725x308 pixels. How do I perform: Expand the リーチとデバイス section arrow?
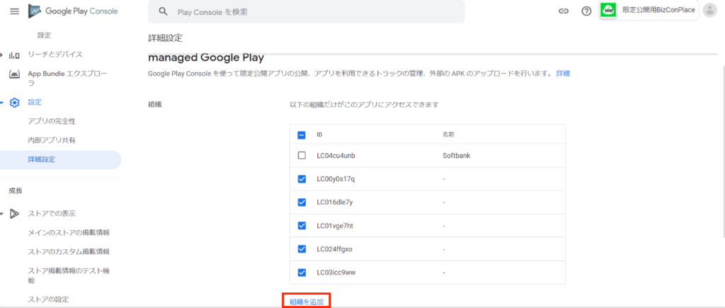(x=3, y=55)
